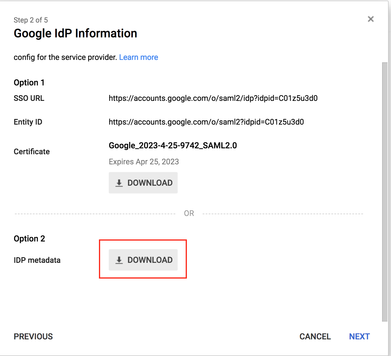Click the Option 1 heading

coord(29,82)
